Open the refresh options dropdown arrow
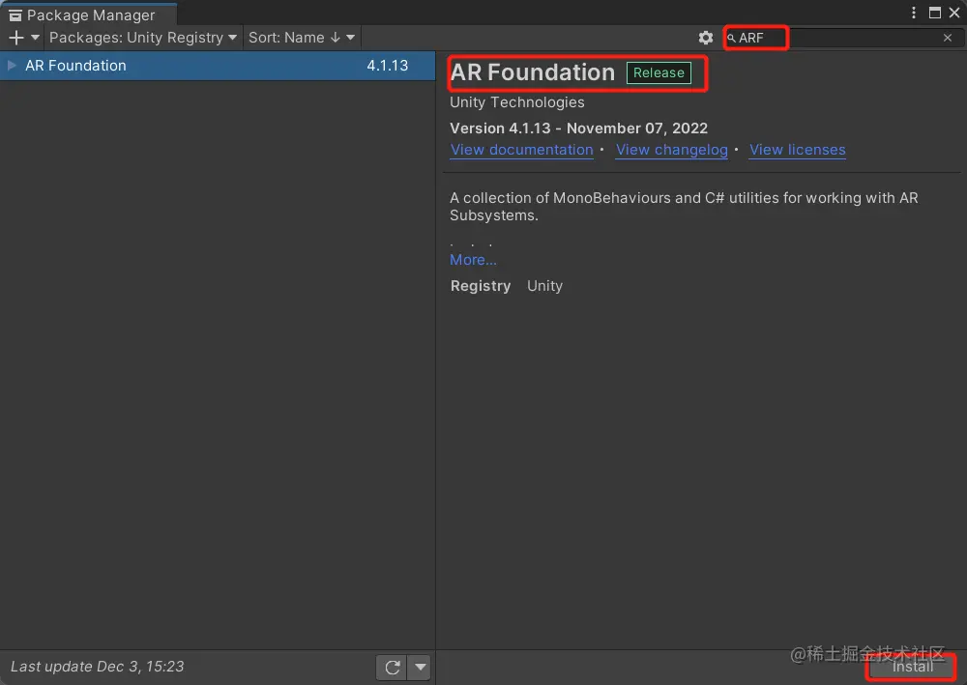967x685 pixels. (x=420, y=668)
